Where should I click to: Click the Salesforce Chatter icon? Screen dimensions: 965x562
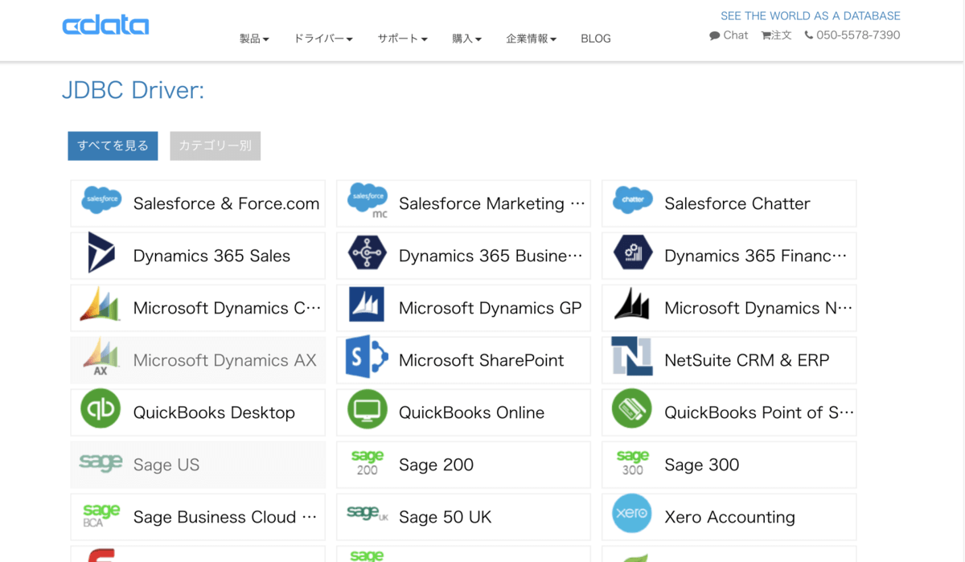pyautogui.click(x=632, y=199)
